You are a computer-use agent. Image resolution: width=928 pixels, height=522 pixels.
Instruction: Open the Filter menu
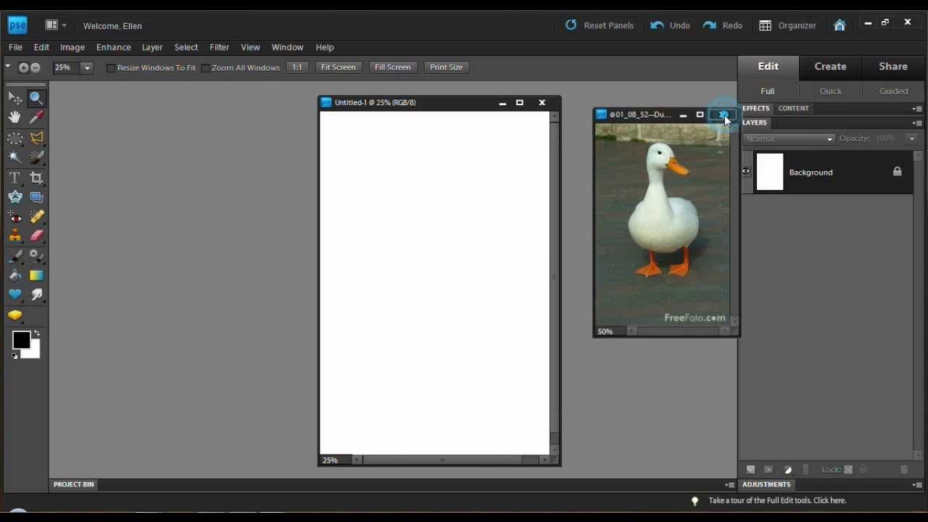[x=219, y=47]
